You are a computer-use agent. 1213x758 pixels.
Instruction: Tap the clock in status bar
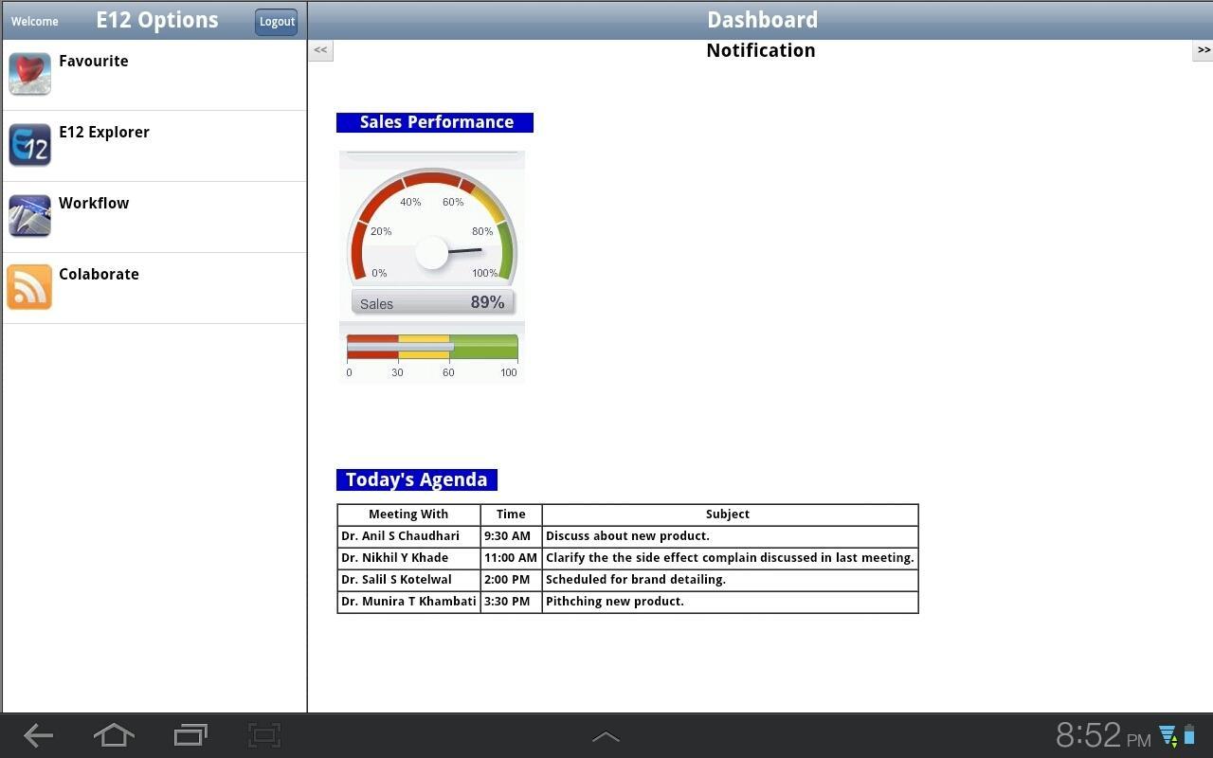click(x=1103, y=735)
